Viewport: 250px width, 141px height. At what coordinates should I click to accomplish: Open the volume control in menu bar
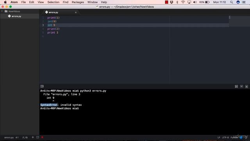195,2
